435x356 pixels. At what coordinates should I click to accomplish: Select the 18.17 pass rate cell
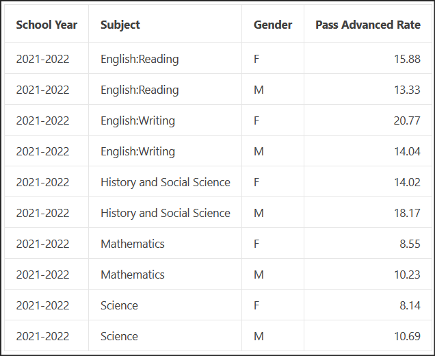point(407,213)
